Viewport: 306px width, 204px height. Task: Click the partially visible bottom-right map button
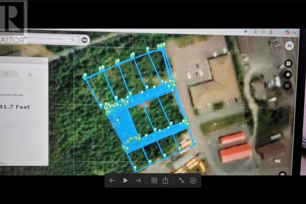pyautogui.click(x=283, y=173)
